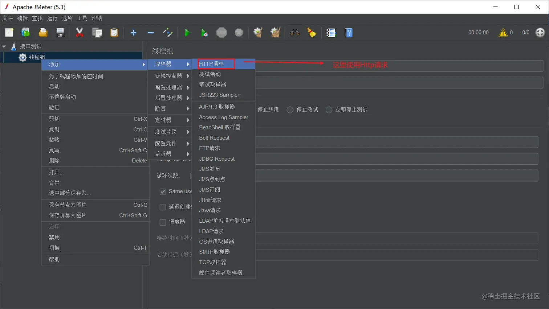Select 删除 in the context menu
The height and width of the screenshot is (309, 549).
click(95, 160)
